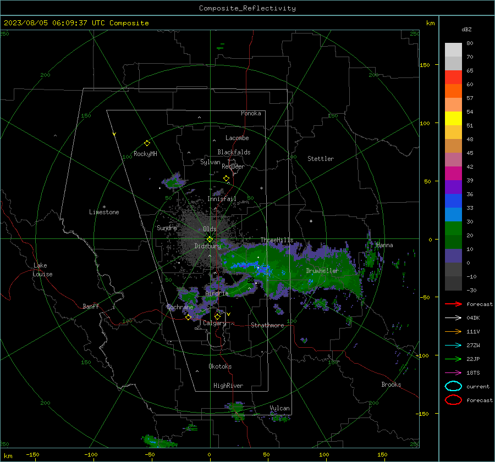The image size is (495, 462).
Task: Click the orange 111V arrow icon
Action: pyautogui.click(x=453, y=331)
